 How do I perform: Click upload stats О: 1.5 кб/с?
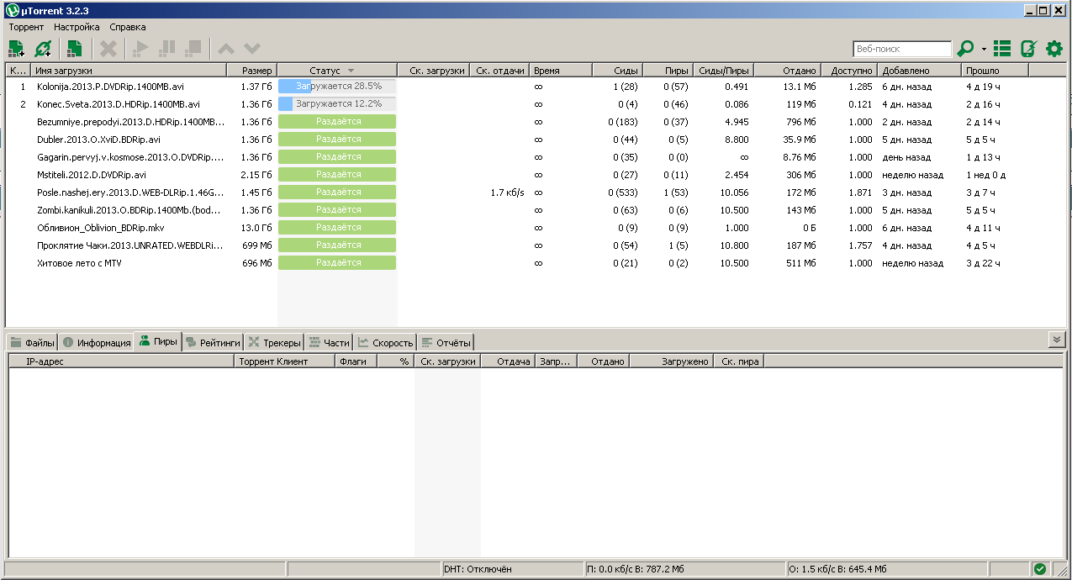[x=887, y=569]
